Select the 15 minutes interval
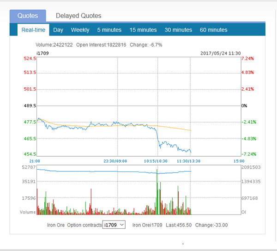This screenshot has height=251, width=277. pos(143,30)
